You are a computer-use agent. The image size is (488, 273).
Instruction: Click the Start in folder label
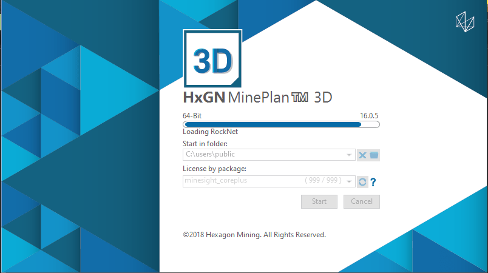coord(205,144)
